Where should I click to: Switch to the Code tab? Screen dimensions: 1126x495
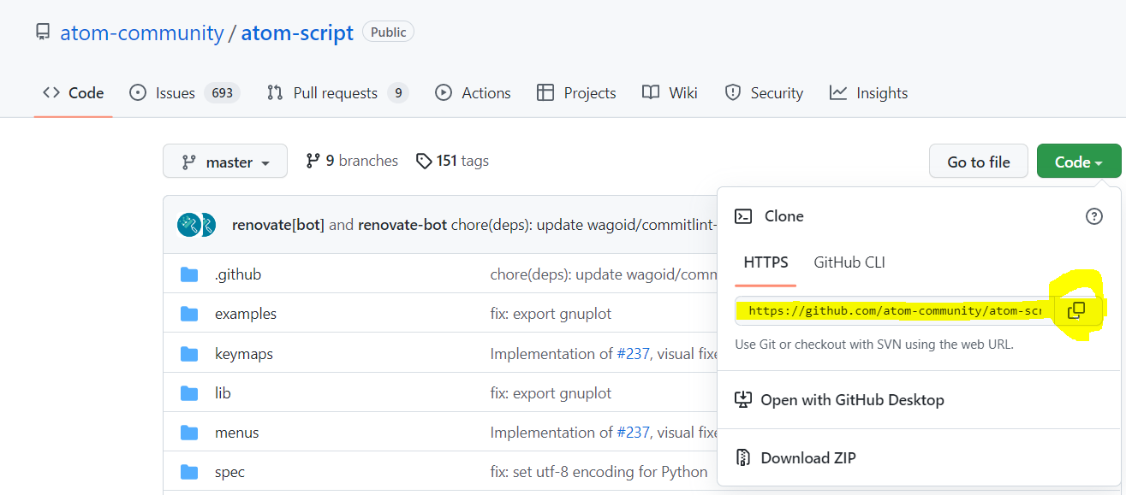(x=74, y=93)
